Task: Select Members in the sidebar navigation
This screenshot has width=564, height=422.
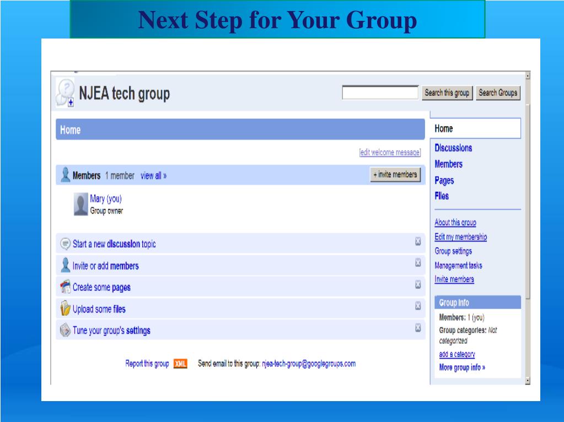Action: click(x=449, y=164)
